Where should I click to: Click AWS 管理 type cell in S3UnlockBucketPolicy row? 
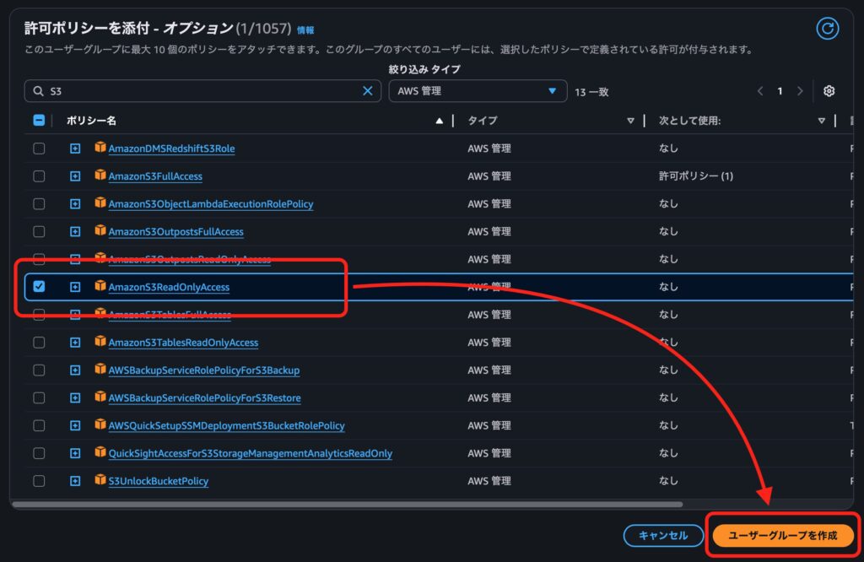point(489,481)
